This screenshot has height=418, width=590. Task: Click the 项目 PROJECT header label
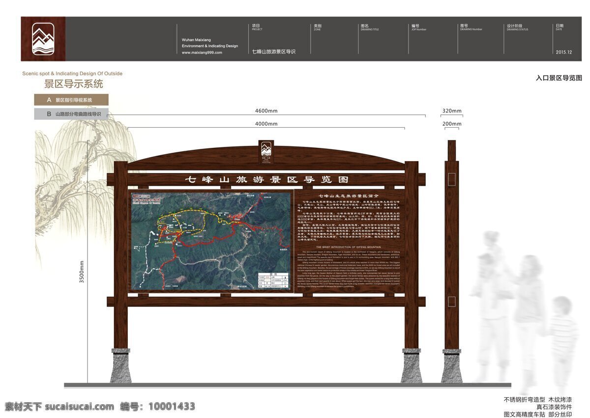pyautogui.click(x=257, y=27)
